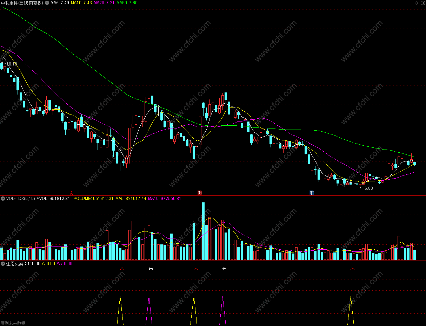Click the magenta AA: 0.00 value
This screenshot has height=326, width=426.
click(x=65, y=264)
